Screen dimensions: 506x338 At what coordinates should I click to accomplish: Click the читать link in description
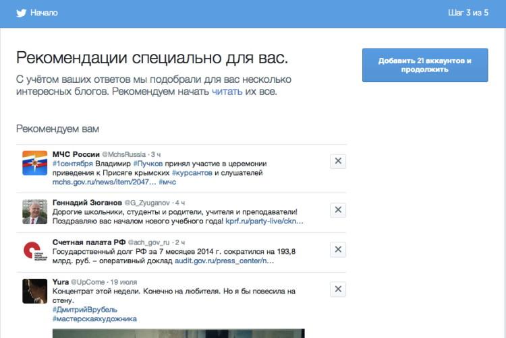click(227, 92)
